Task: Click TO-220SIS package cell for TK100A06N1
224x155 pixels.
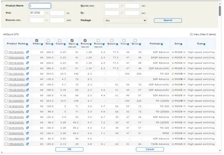Action: (162, 101)
